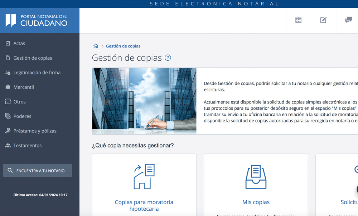Click the Portal Notarial del Ciudadano logo
Image resolution: width=358 pixels, height=216 pixels.
pos(37,20)
